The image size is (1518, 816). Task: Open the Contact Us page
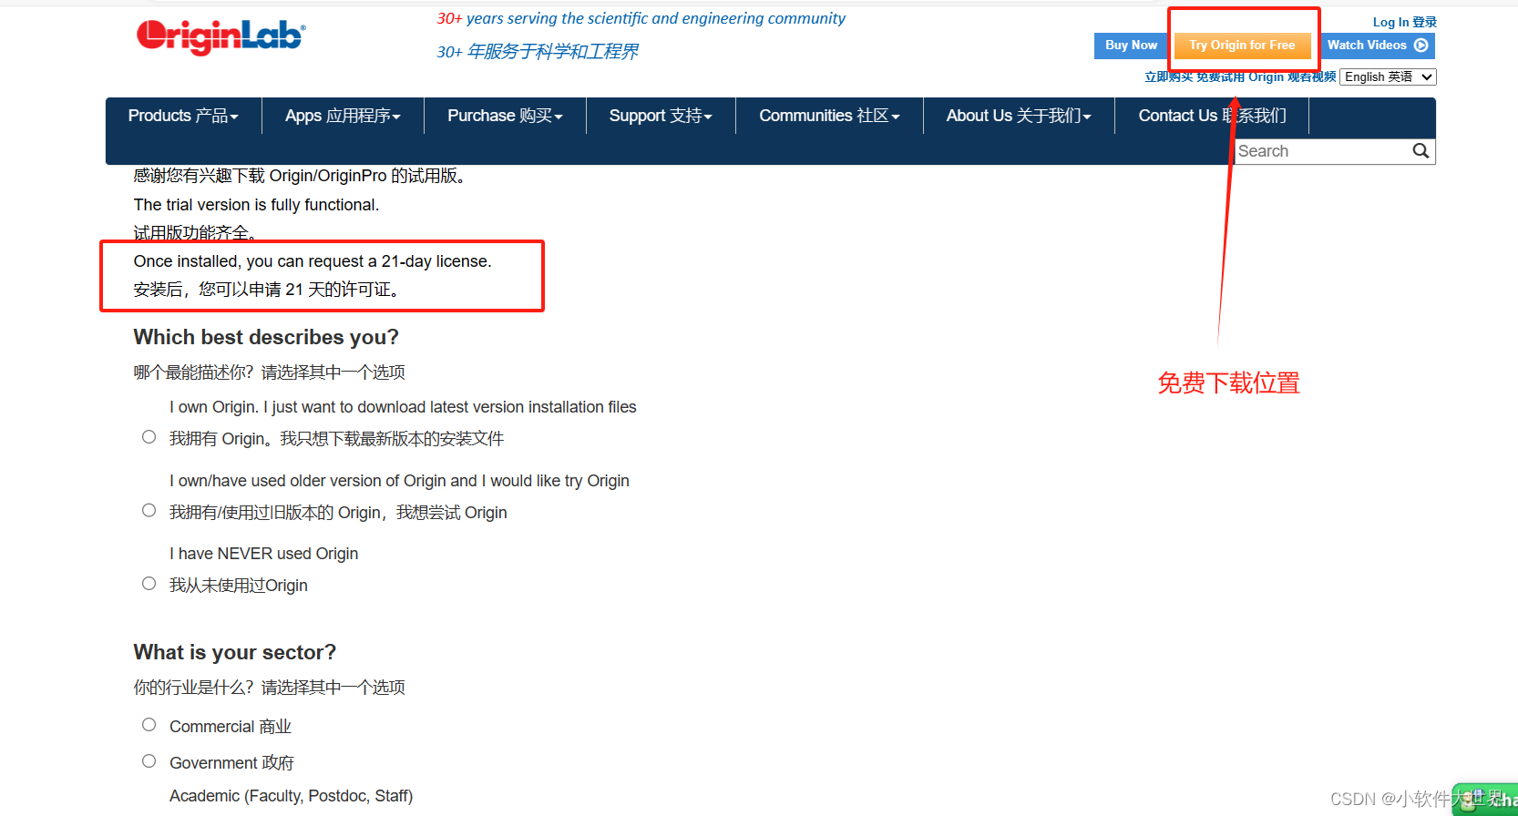[x=1212, y=116]
